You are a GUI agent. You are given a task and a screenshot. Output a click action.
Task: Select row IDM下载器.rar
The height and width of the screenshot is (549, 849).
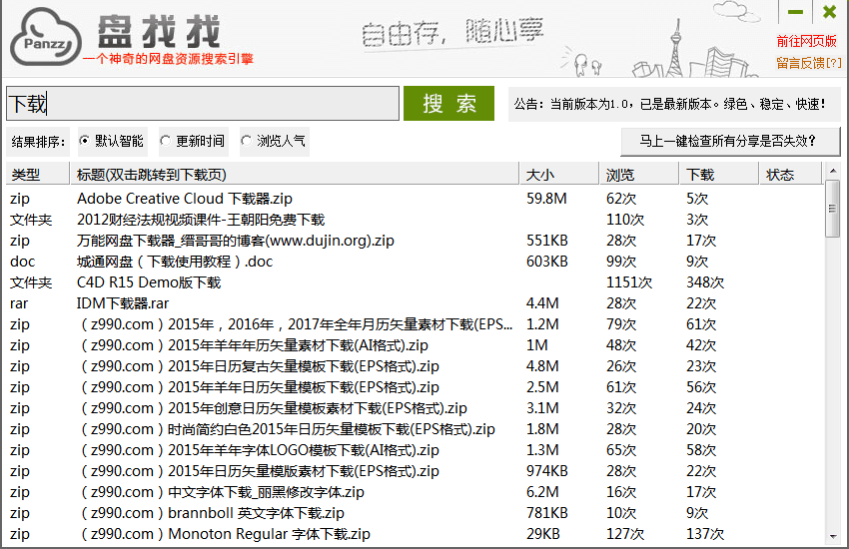pyautogui.click(x=415, y=303)
